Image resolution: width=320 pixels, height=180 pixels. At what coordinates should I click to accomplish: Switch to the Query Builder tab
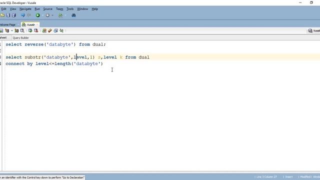click(x=20, y=38)
